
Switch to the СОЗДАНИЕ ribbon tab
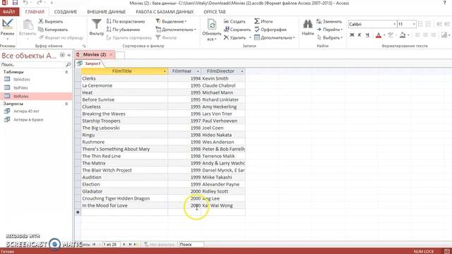click(x=66, y=12)
